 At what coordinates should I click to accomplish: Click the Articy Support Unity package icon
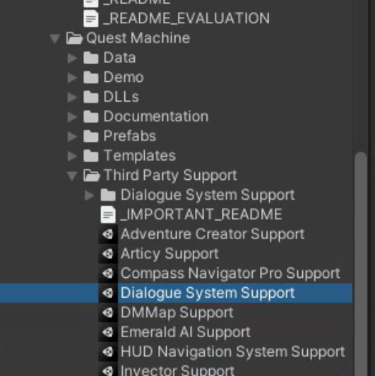point(108,254)
